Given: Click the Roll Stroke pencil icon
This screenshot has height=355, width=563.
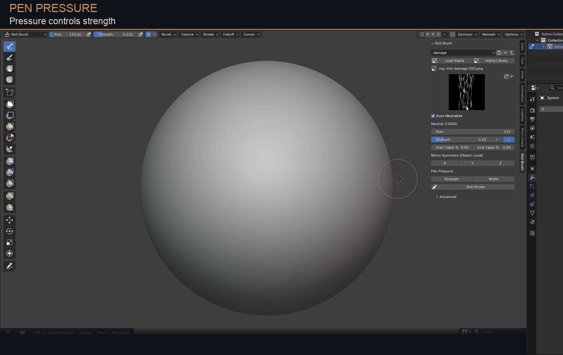Looking at the screenshot, I should point(434,187).
